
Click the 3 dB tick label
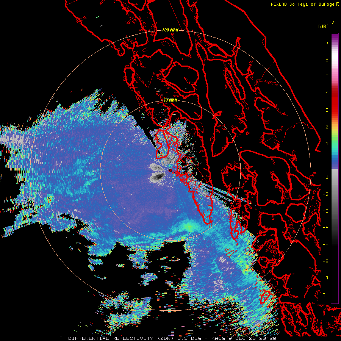327,110
